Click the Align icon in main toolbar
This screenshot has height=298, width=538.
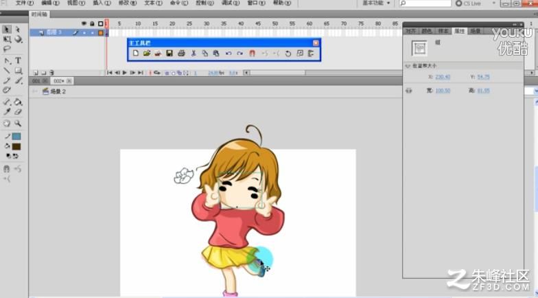coord(312,54)
